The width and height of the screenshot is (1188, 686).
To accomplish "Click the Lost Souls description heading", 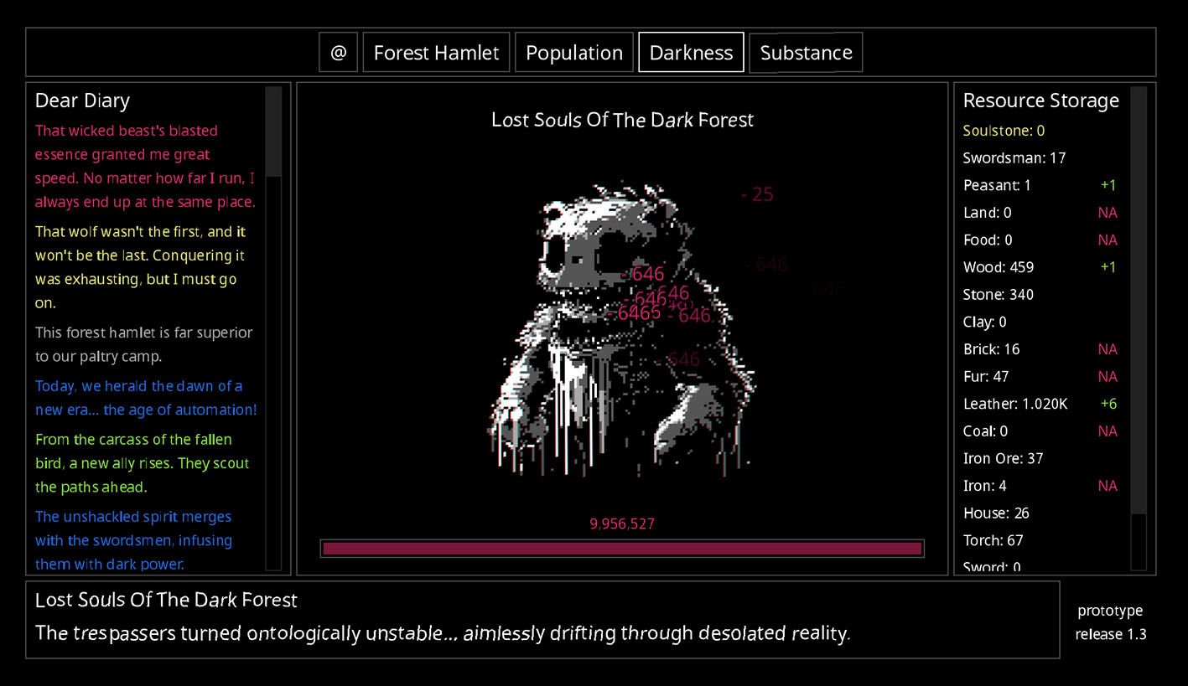I will (x=166, y=600).
